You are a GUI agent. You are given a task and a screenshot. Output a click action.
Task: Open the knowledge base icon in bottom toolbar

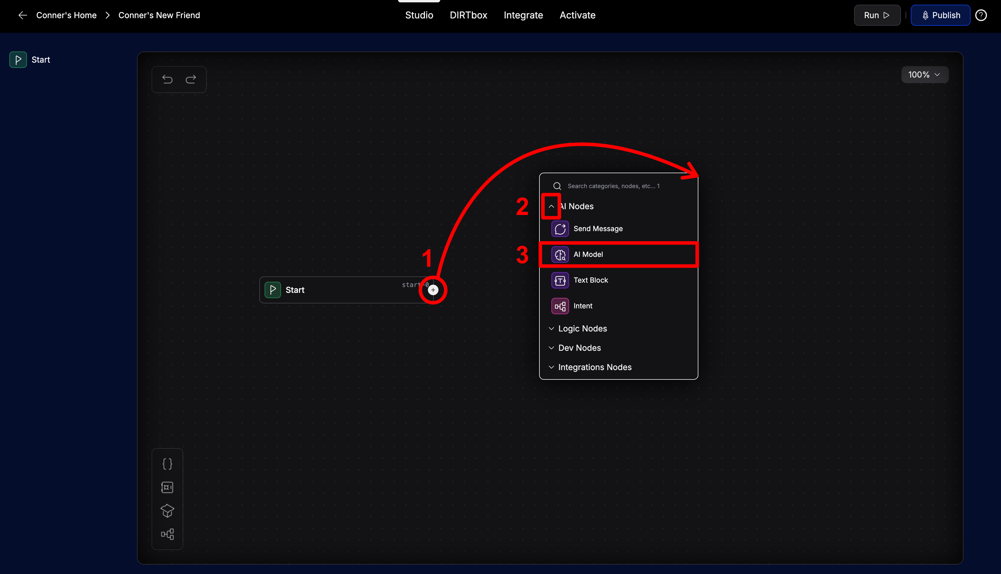pyautogui.click(x=167, y=487)
